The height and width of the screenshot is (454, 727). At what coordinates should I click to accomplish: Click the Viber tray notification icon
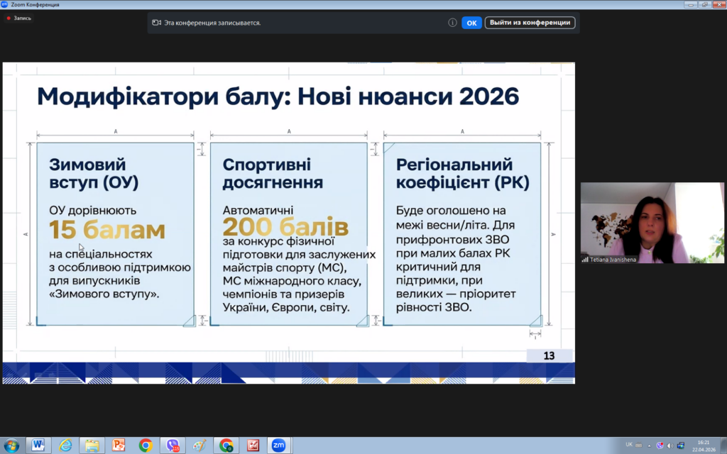coord(660,445)
